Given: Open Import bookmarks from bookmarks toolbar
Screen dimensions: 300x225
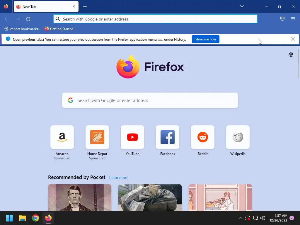Looking at the screenshot, I should [22, 29].
